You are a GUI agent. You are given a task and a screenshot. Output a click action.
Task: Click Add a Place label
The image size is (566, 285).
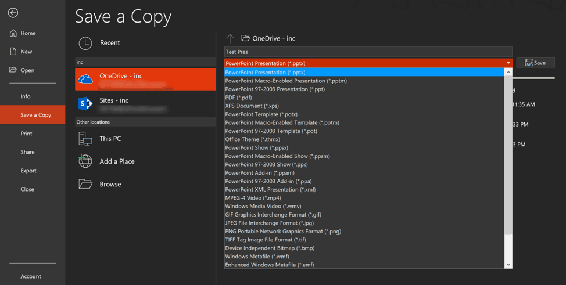tap(117, 161)
